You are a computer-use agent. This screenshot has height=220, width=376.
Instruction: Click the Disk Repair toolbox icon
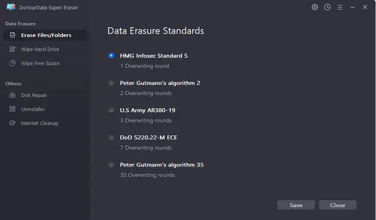(12, 95)
